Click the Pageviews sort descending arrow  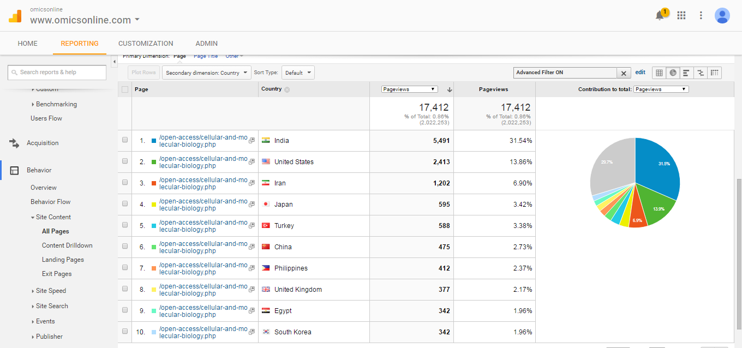click(x=450, y=89)
